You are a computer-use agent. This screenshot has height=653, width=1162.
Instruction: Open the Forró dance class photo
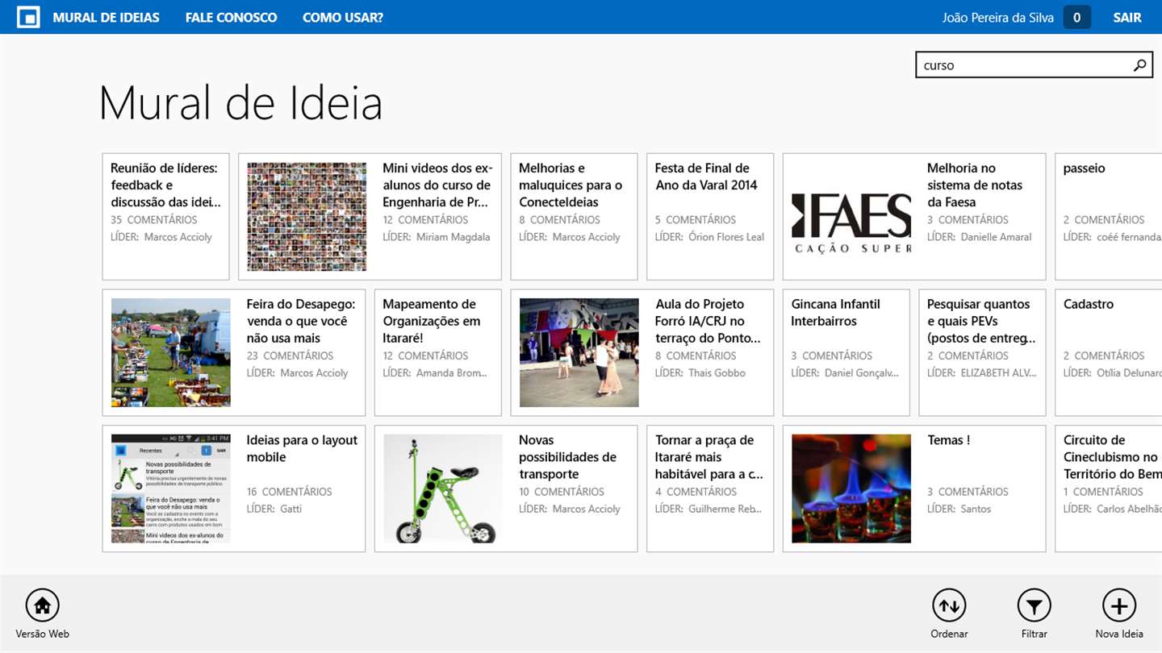(579, 352)
